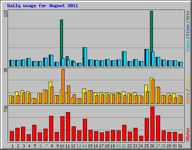Screen dimensions: 192x150
Task: Click the yellow visits bar for day 8
Action: [50, 93]
